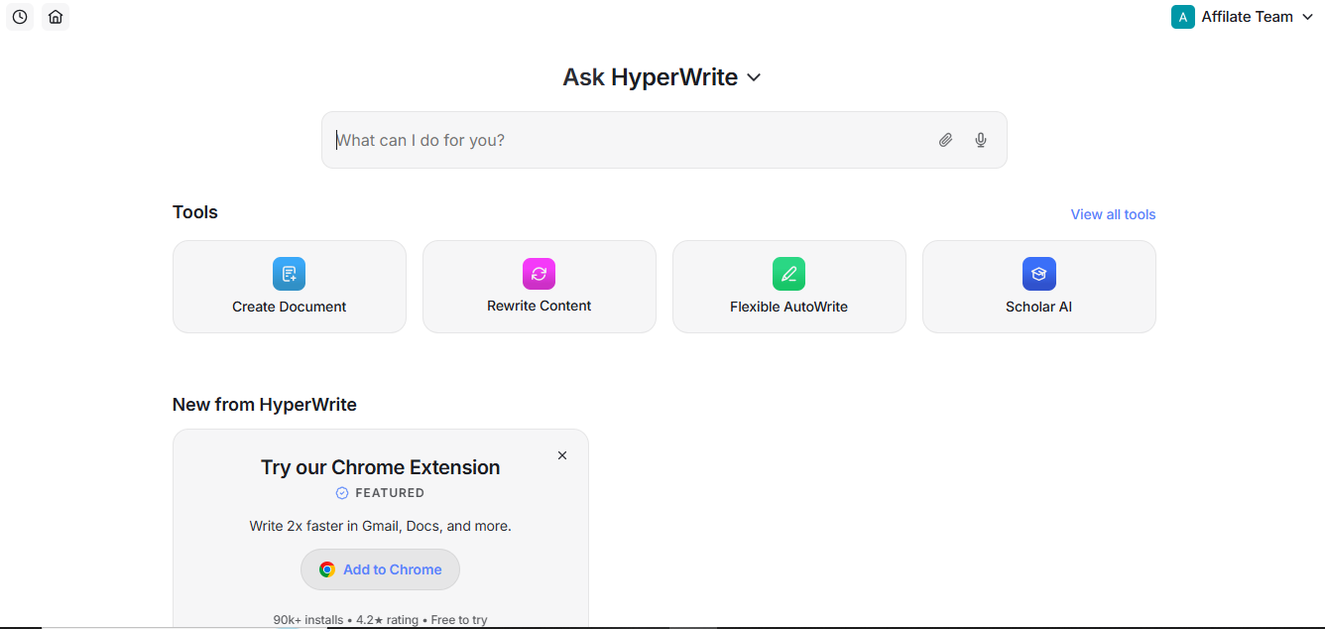This screenshot has height=629, width=1325.
Task: Click the Featured checkmark badge icon
Action: tap(342, 493)
